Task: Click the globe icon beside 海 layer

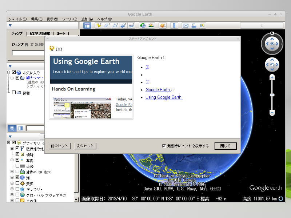Action: pos(22,178)
